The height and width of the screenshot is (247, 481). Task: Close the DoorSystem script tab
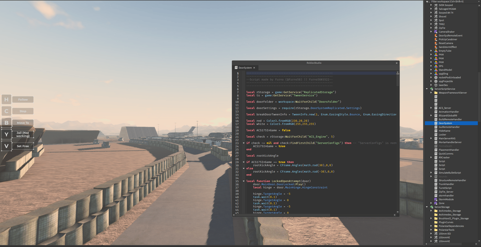point(254,68)
